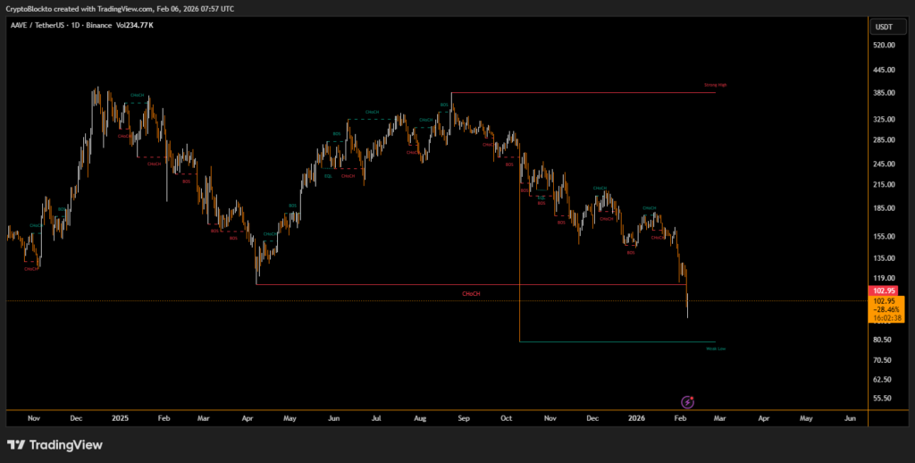This screenshot has width=915, height=463.
Task: Select the green Weak Low horizontal line
Action: click(617, 341)
